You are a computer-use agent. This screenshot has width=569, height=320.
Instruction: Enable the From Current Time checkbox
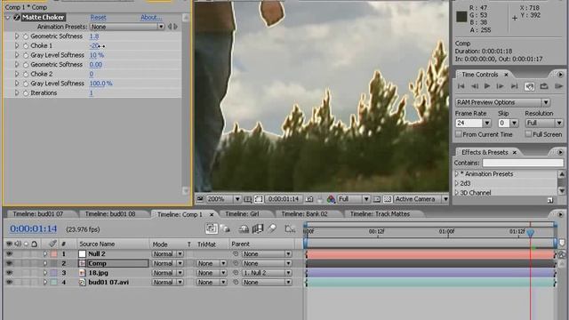point(459,134)
